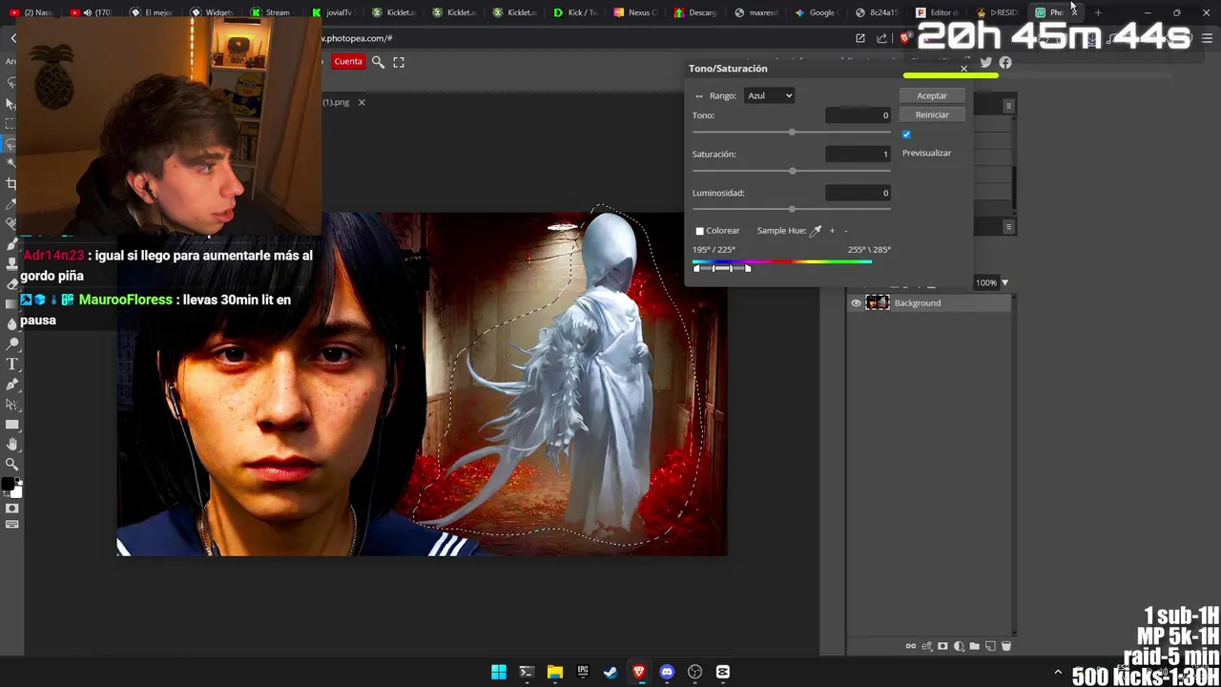
Task: Create new adjustment layer icon
Action: click(x=959, y=646)
